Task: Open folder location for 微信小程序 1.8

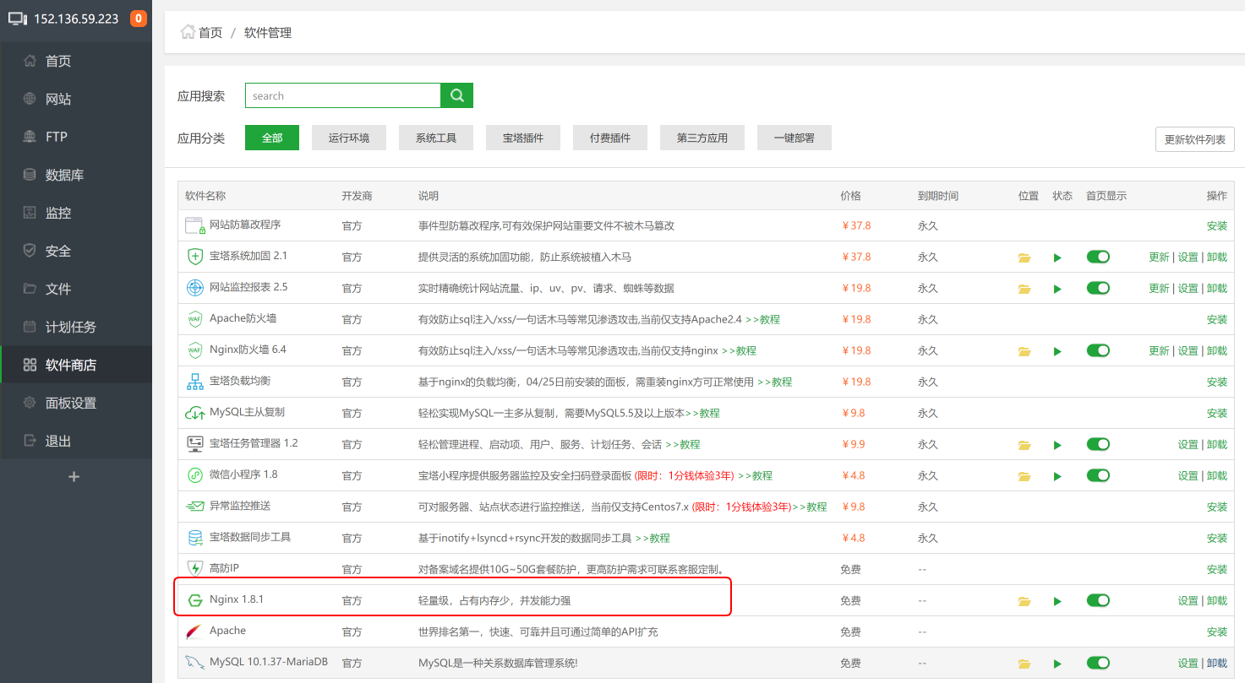Action: point(1024,476)
